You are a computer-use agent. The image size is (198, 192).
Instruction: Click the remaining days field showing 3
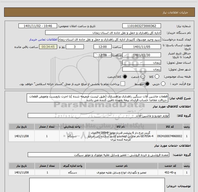pyautogui.click(x=75, y=47)
